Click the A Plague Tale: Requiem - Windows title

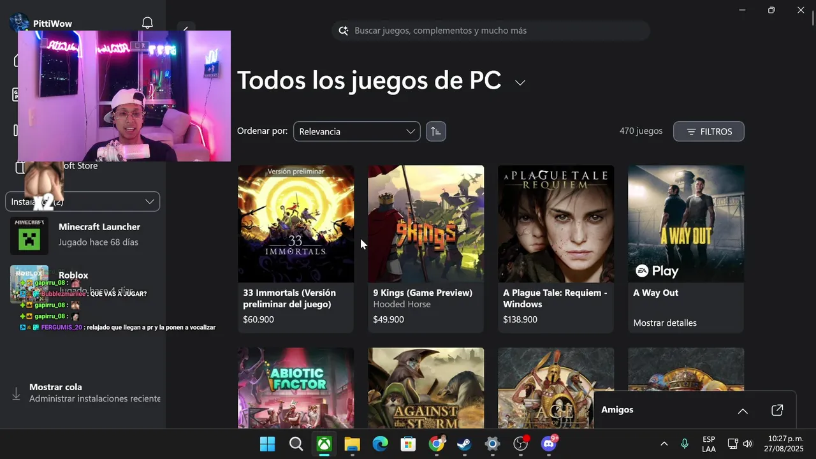pos(555,298)
